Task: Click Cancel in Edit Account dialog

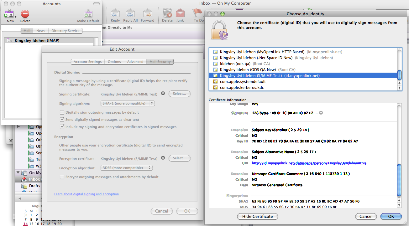Action: pos(162,211)
